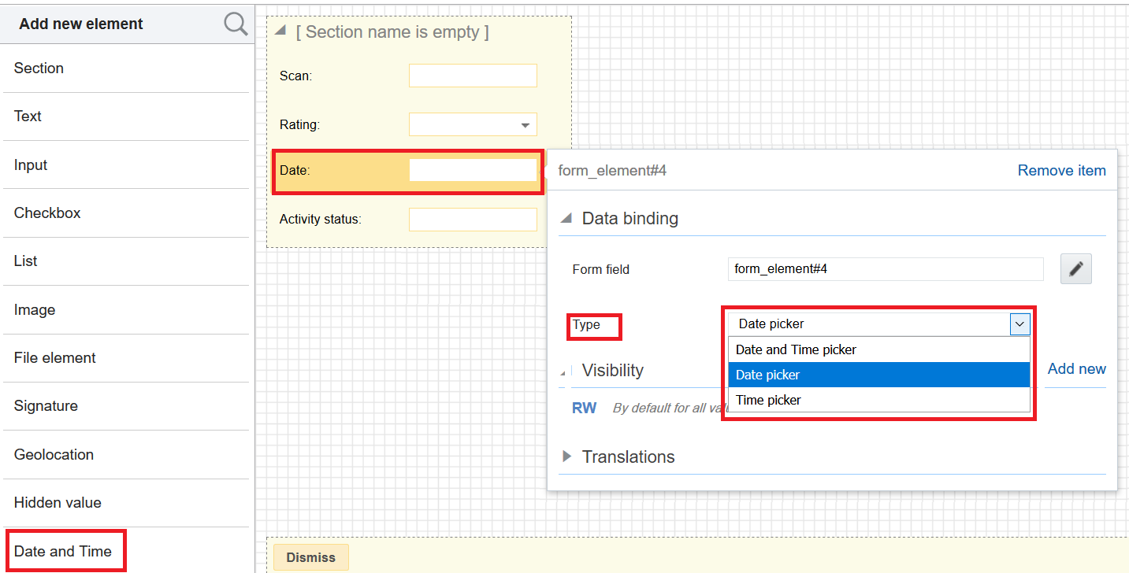Expand the Translations section
1129x573 pixels.
tap(566, 457)
